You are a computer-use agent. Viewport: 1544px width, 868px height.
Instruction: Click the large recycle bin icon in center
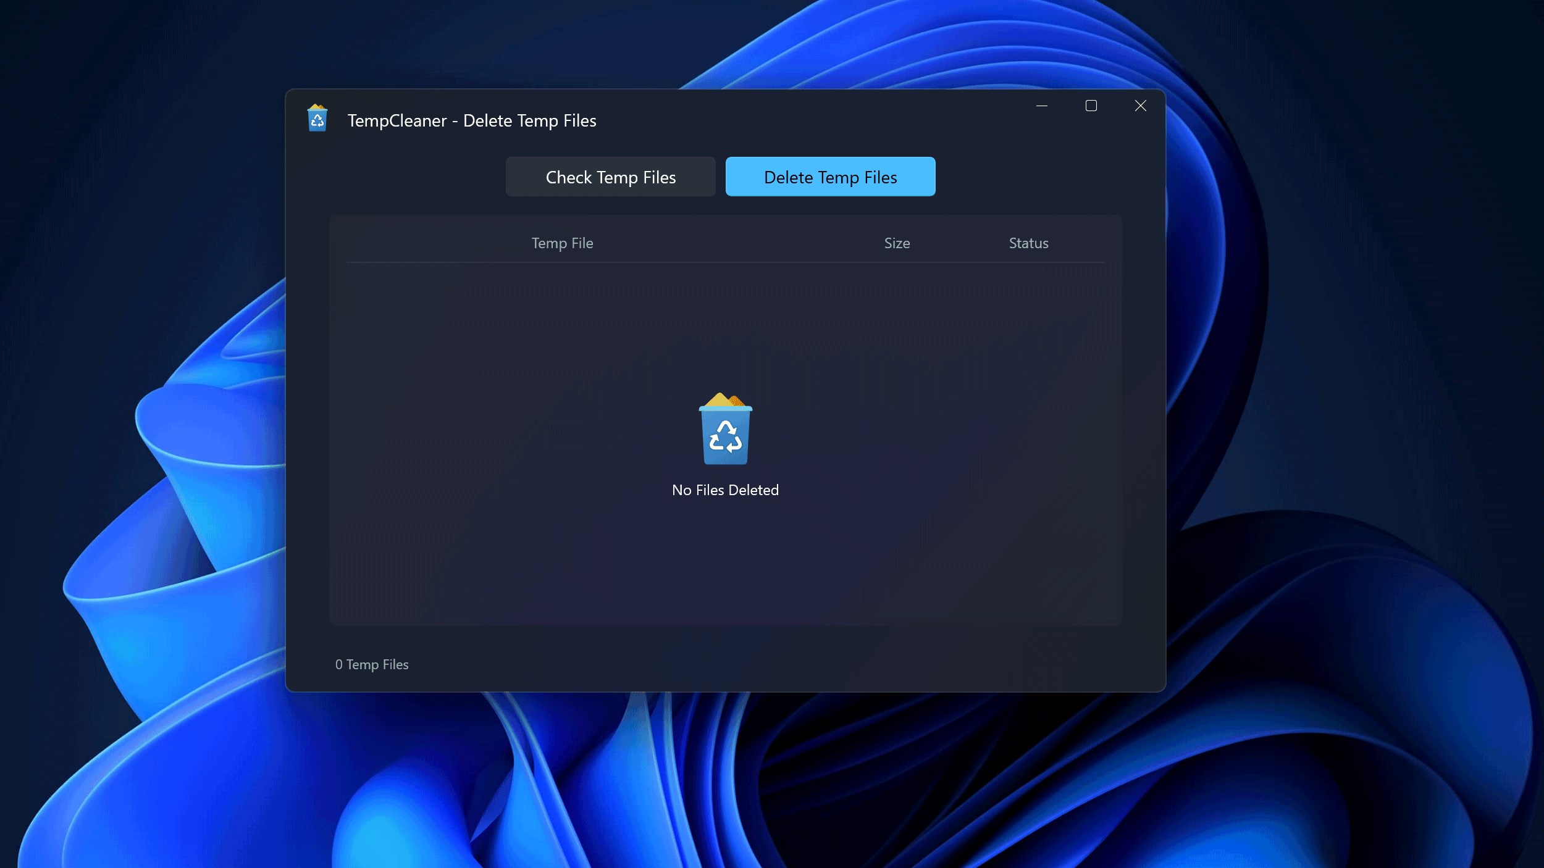tap(725, 430)
